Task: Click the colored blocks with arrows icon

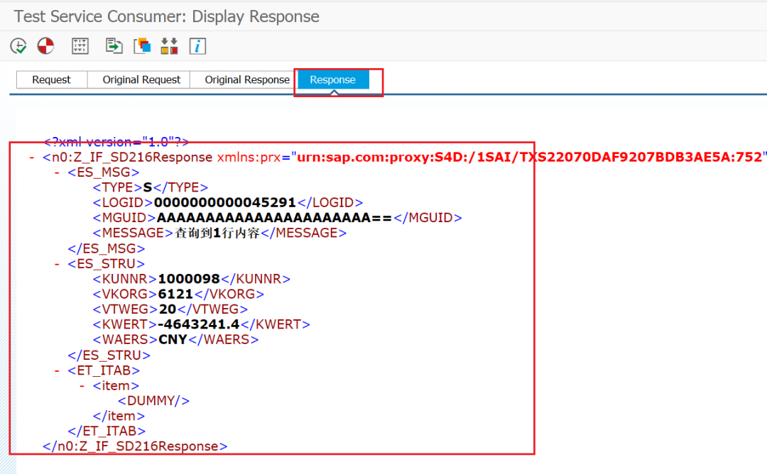Action: [169, 46]
